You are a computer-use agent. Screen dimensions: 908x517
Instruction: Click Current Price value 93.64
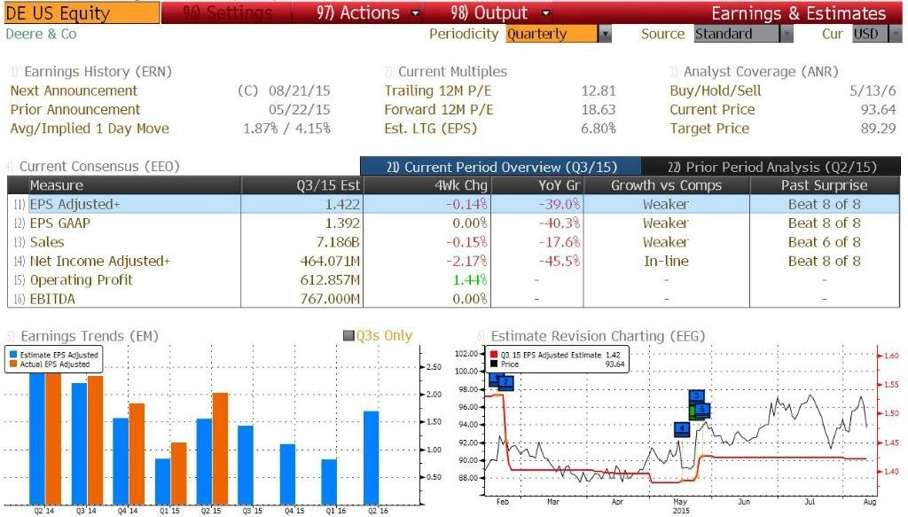879,110
